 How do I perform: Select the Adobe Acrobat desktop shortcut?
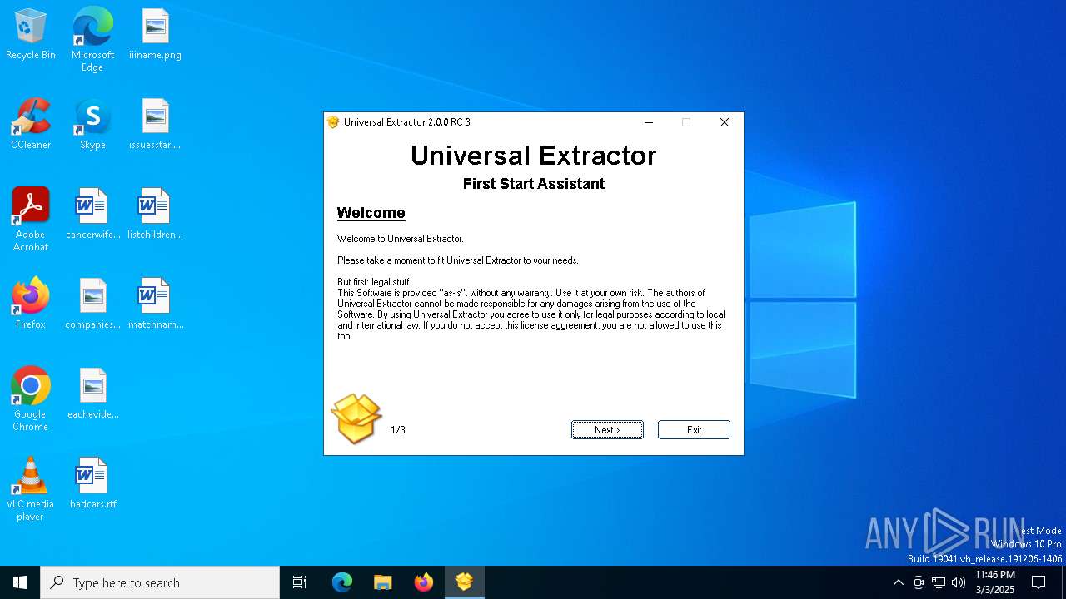[31, 220]
